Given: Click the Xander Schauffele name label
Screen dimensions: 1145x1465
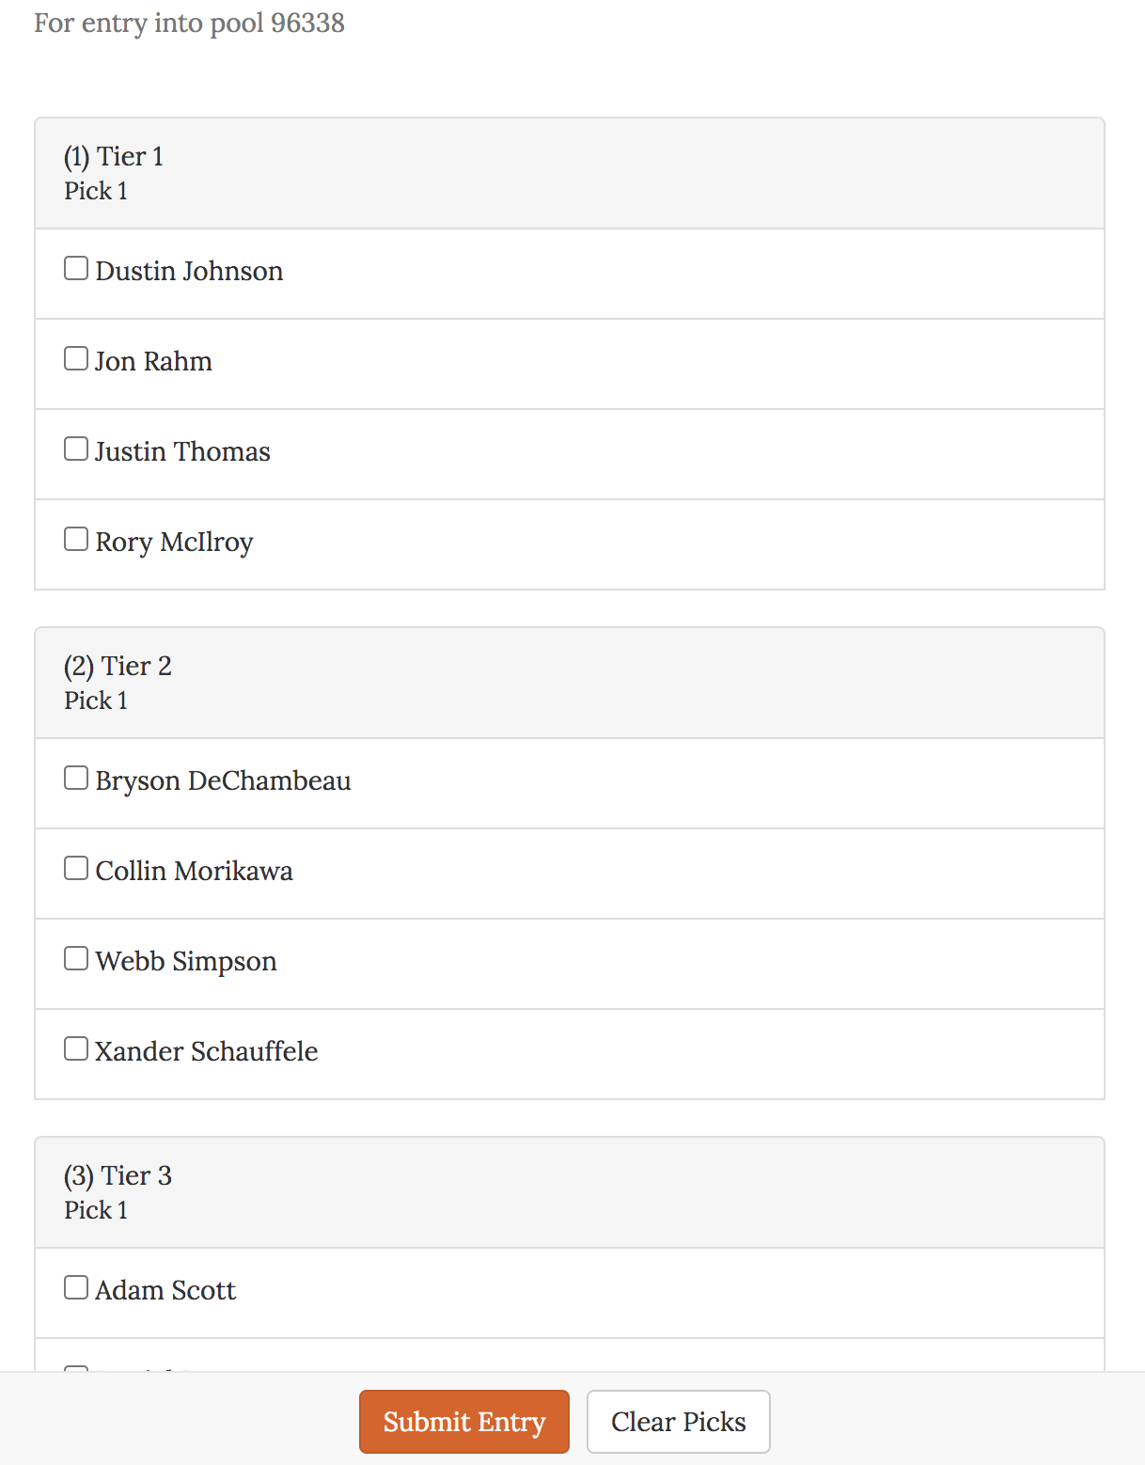Looking at the screenshot, I should click(x=205, y=1051).
